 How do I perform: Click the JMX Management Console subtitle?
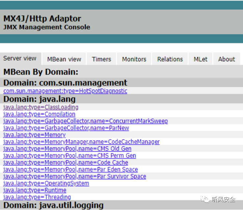tap(47, 27)
